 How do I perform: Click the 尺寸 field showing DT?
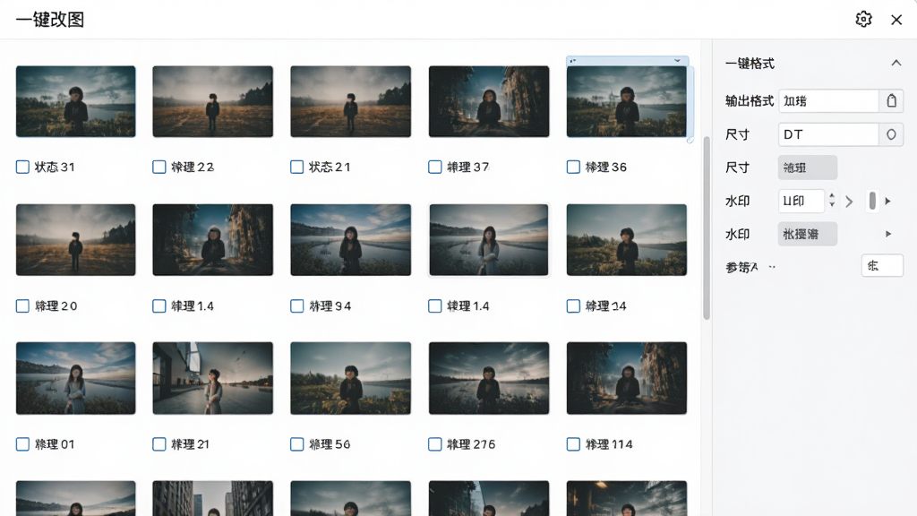[x=828, y=134]
